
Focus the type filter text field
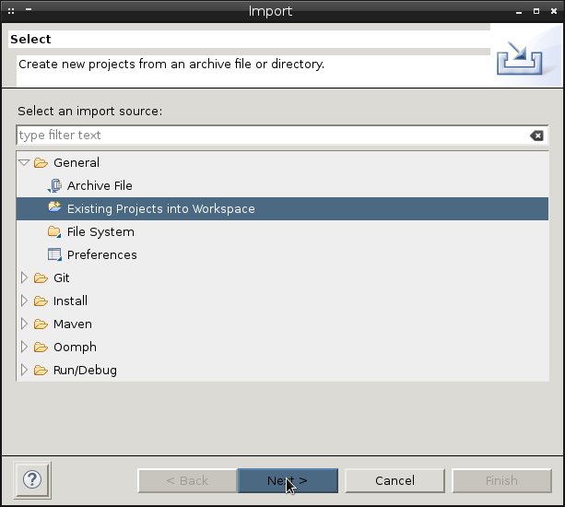coord(273,136)
